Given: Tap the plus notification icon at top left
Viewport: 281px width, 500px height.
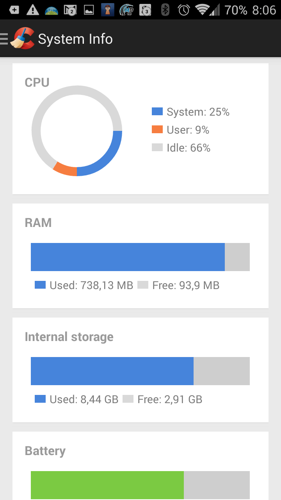Looking at the screenshot, I should pyautogui.click(x=14, y=10).
